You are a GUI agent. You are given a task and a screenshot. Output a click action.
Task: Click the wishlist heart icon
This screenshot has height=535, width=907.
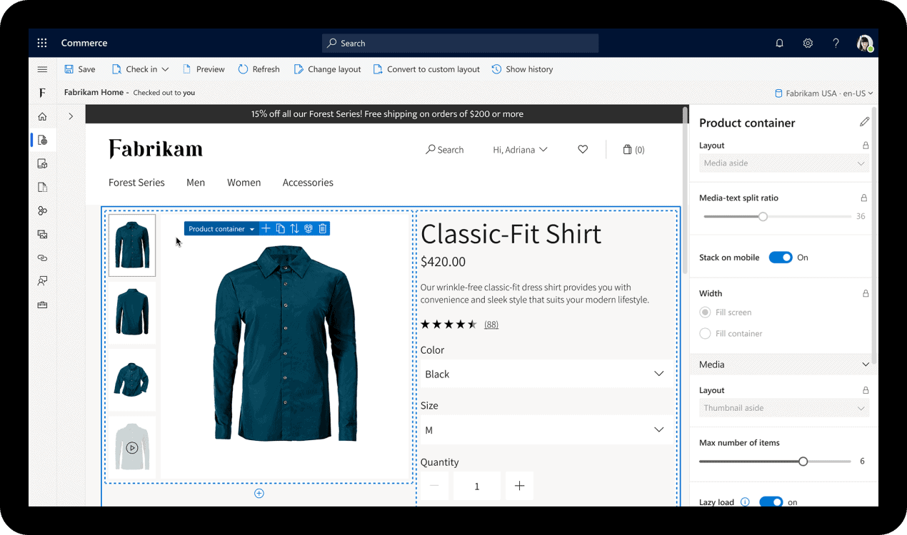coord(583,150)
